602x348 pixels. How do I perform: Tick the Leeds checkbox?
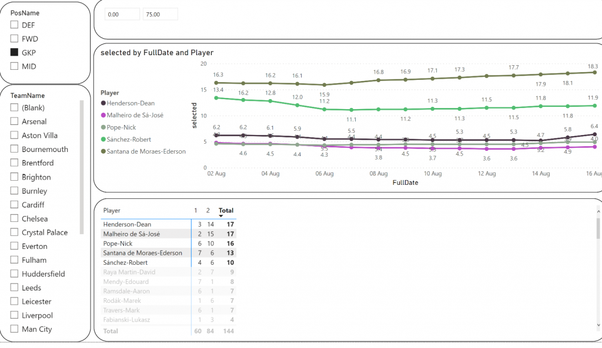[x=14, y=288]
